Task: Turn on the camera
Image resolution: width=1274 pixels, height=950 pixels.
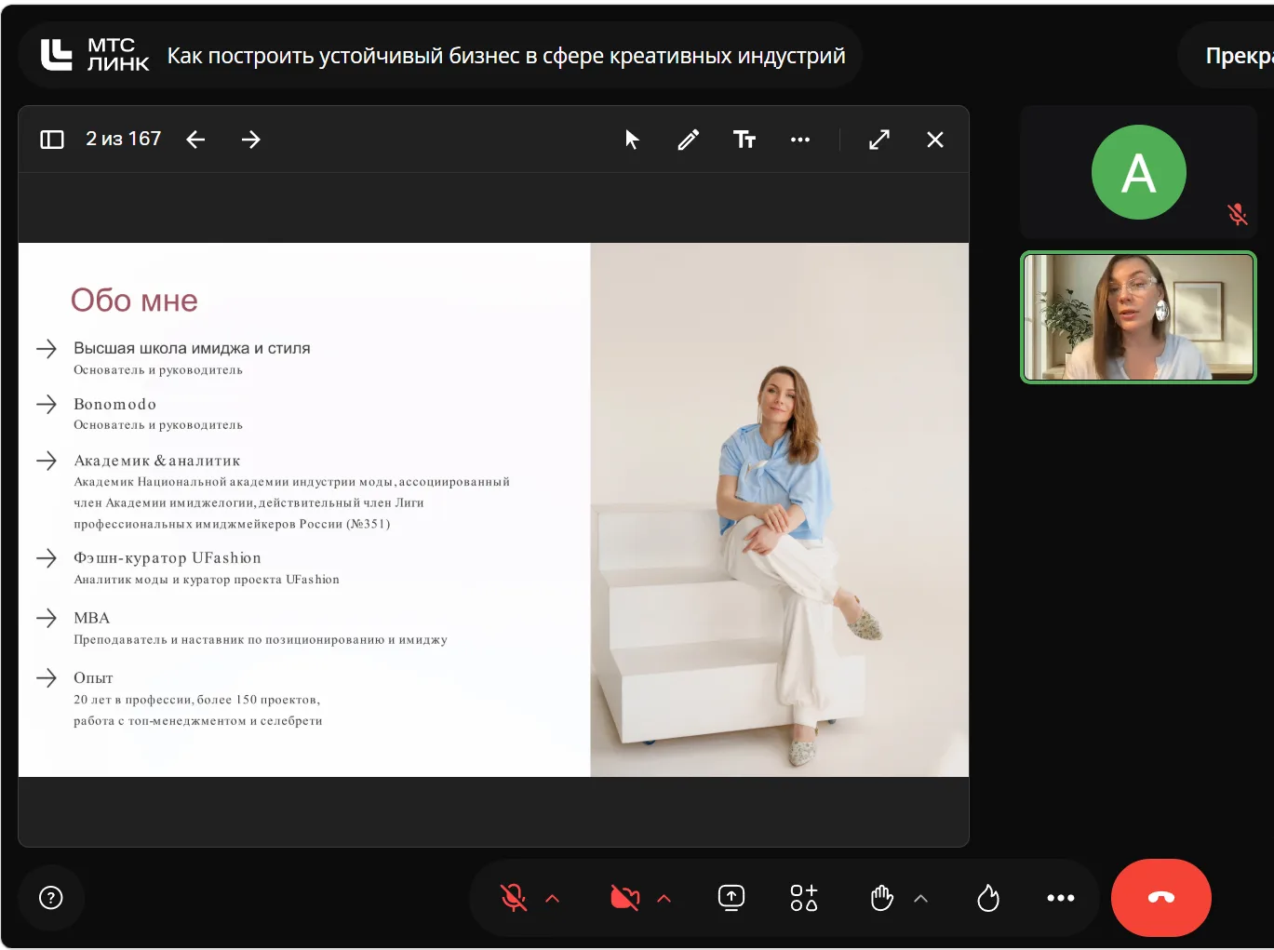Action: (625, 898)
